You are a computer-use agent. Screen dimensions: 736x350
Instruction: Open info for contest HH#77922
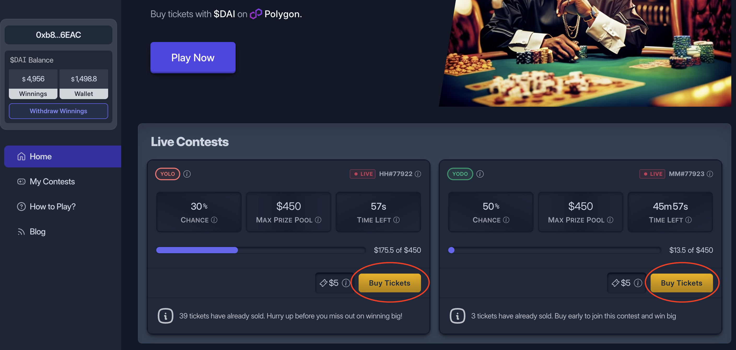[x=418, y=174]
